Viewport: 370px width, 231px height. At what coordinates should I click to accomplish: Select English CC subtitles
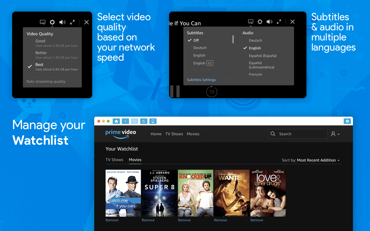[203, 63]
